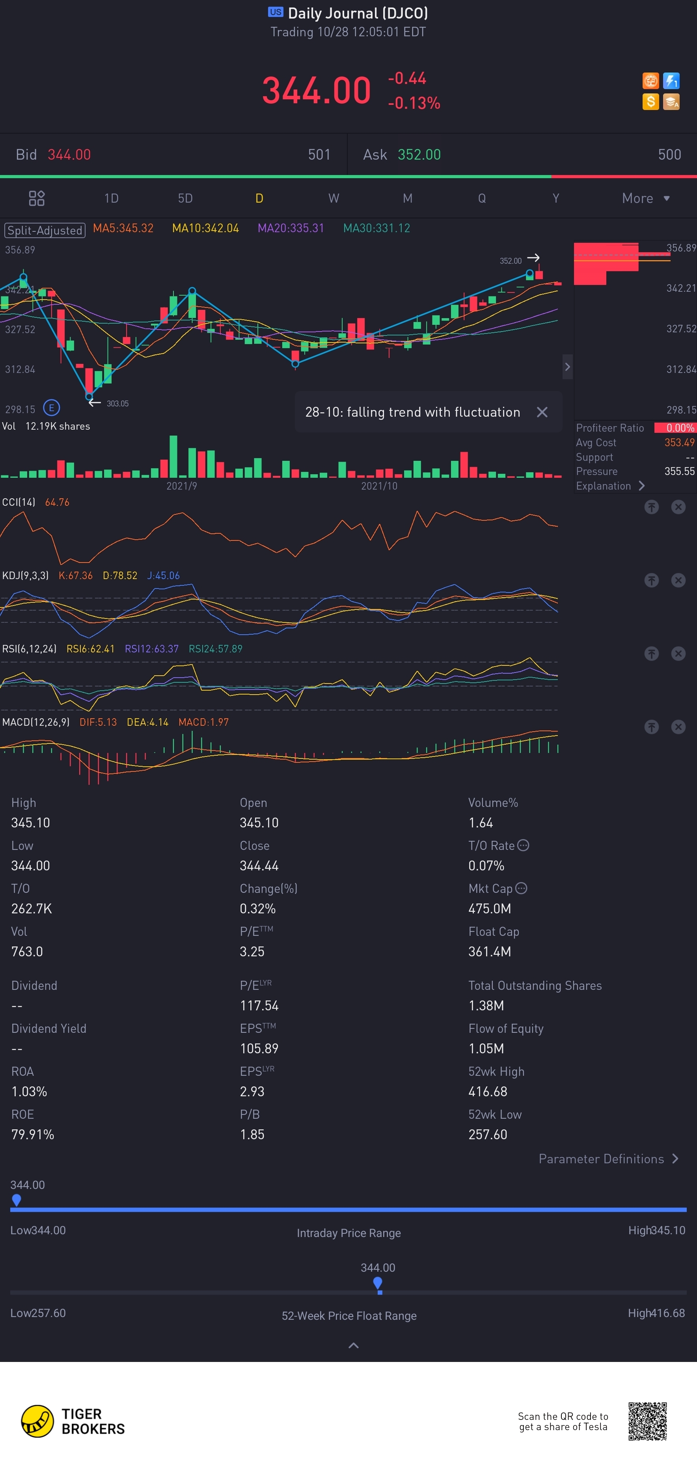Tap the CCI(14) indicator label
The height and width of the screenshot is (1481, 697).
(19, 502)
